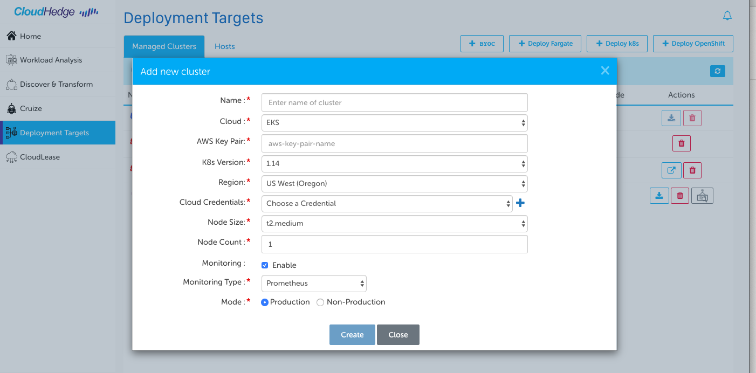
Task: Open the Cloud dropdown showing EKS
Action: (x=394, y=123)
